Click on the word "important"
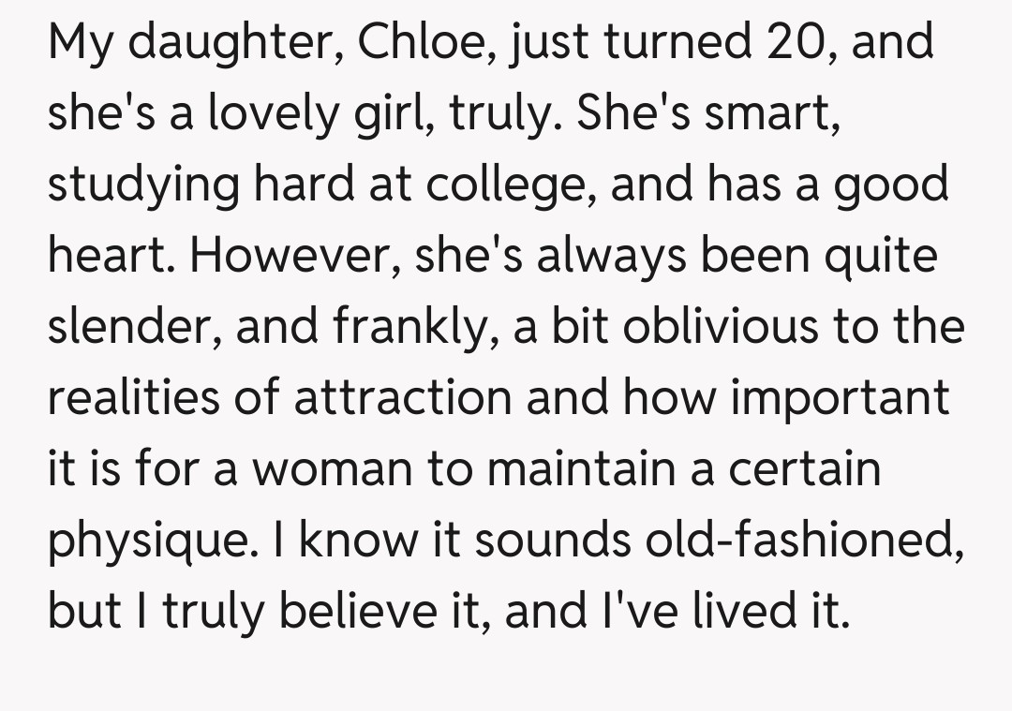This screenshot has width=1012, height=711. point(839,398)
